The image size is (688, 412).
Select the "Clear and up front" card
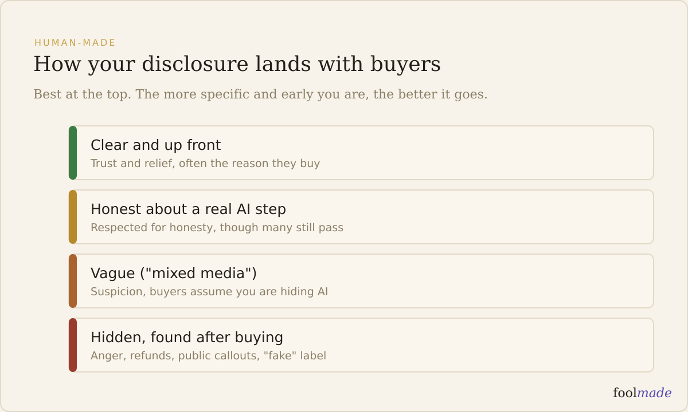[x=361, y=153]
